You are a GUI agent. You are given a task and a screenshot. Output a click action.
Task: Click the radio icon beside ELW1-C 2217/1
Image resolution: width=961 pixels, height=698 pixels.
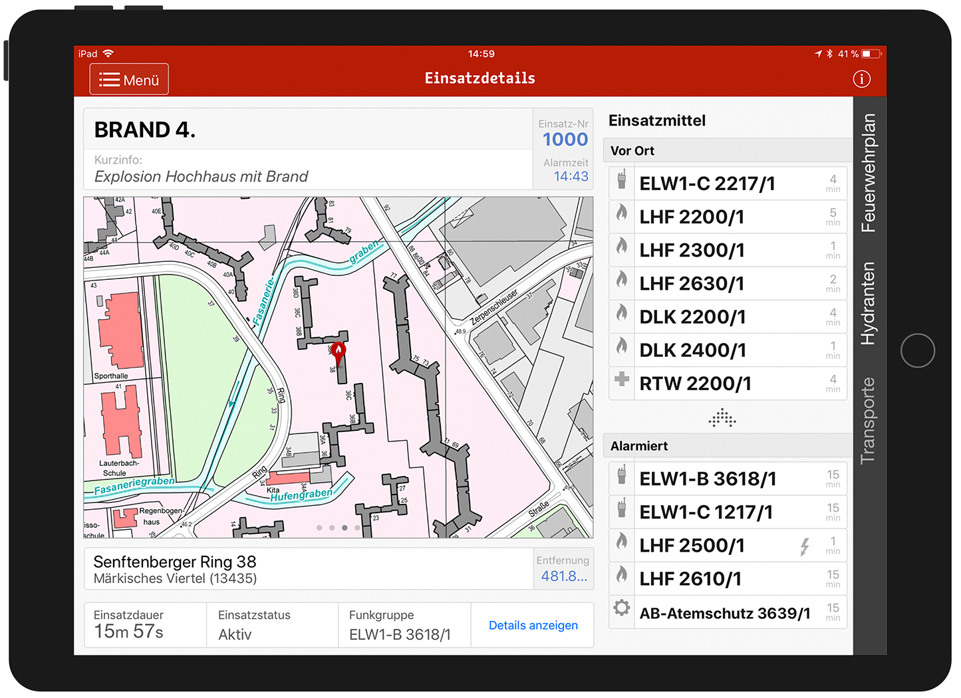point(622,180)
